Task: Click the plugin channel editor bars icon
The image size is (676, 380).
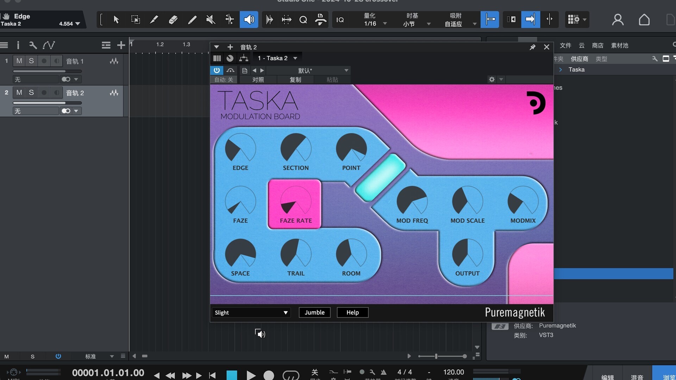Action: (x=217, y=58)
